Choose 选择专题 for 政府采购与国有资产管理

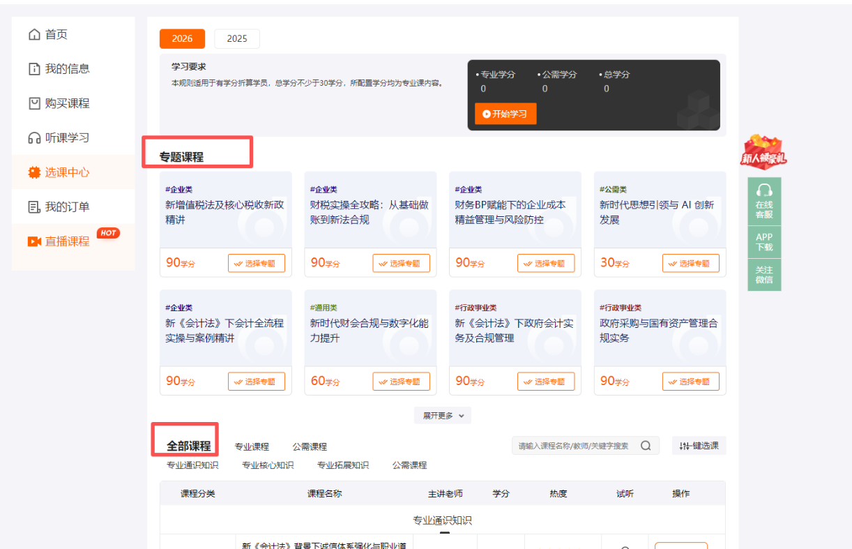click(691, 382)
